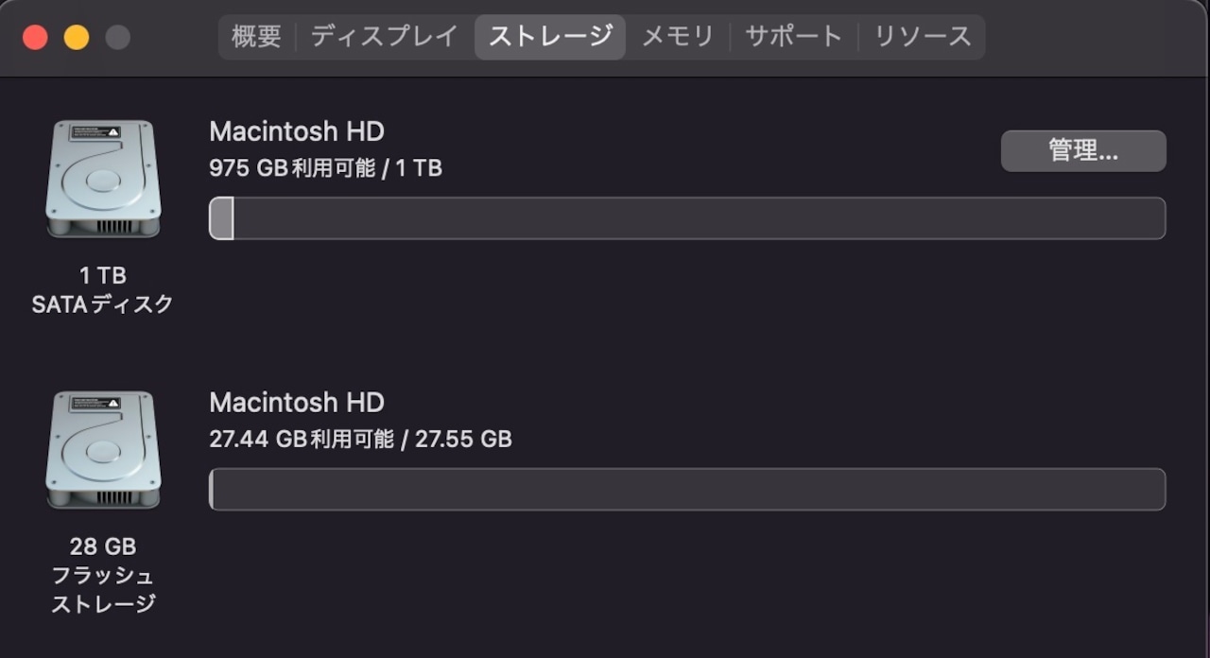This screenshot has width=1210, height=658.
Task: Click the 27.44 GB利用可能 capacity text
Action: point(302,440)
